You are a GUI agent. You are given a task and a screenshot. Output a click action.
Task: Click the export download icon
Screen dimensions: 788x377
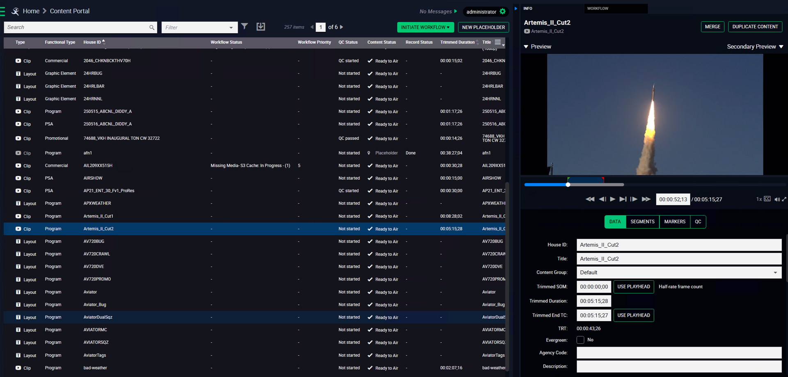[x=261, y=27]
